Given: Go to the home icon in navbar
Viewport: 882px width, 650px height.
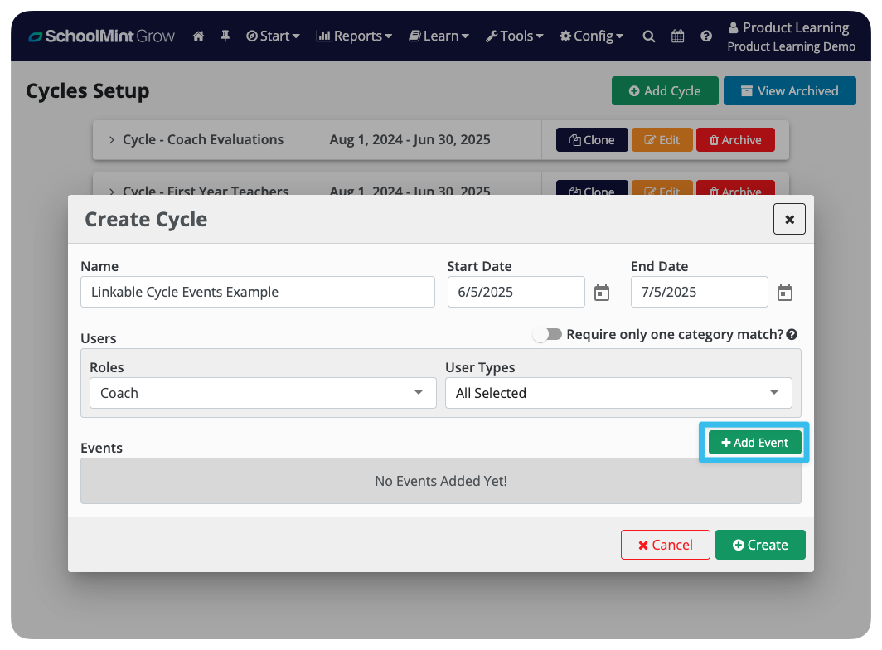Looking at the screenshot, I should click(198, 36).
